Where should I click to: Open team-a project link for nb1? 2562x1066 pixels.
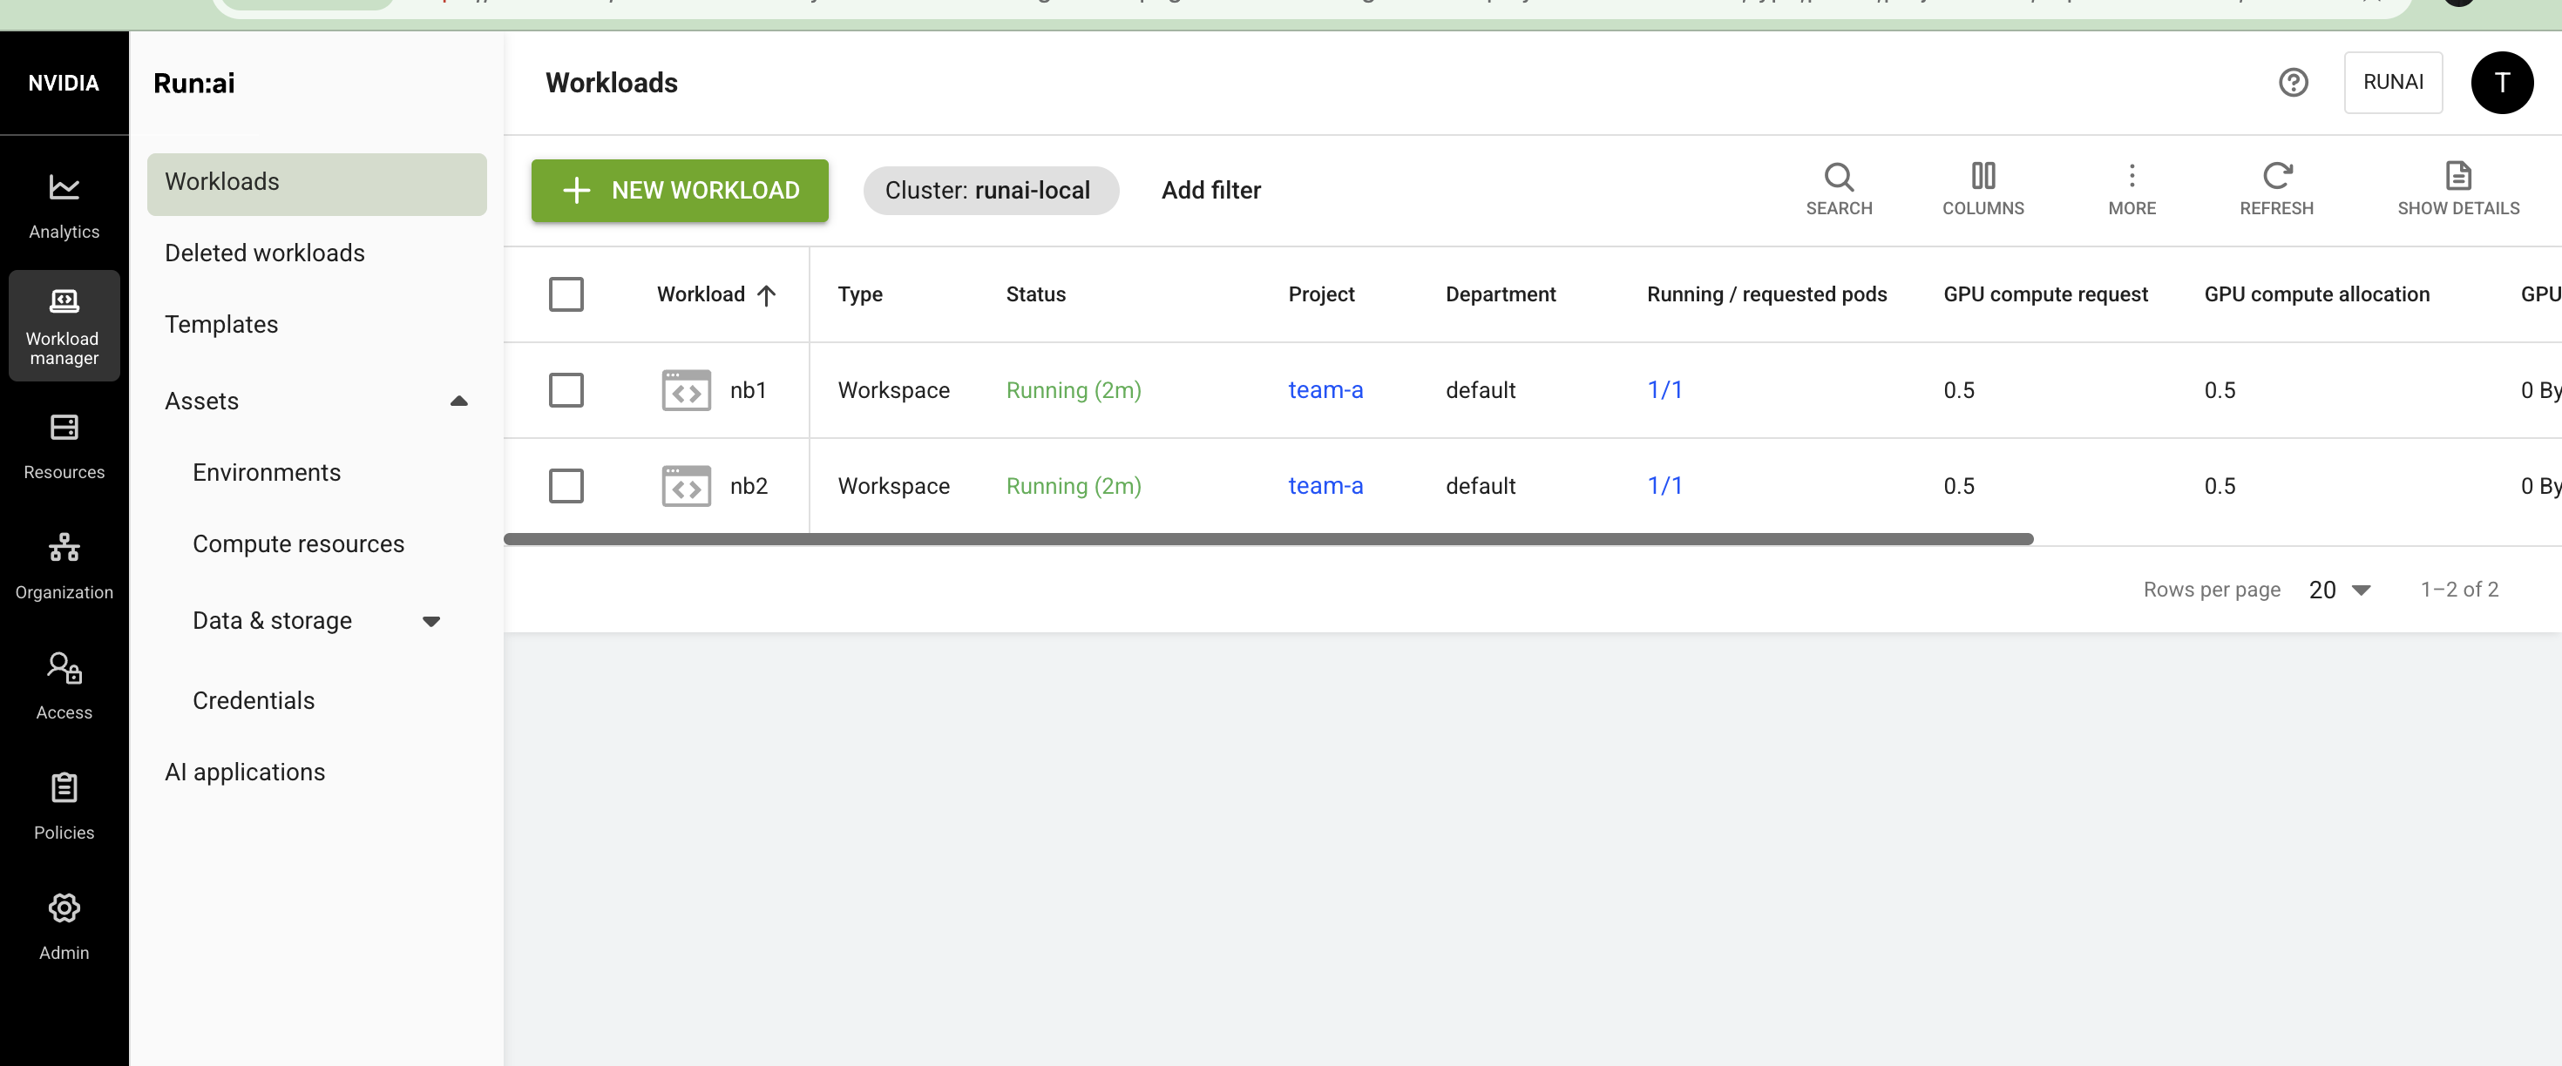coord(1325,390)
